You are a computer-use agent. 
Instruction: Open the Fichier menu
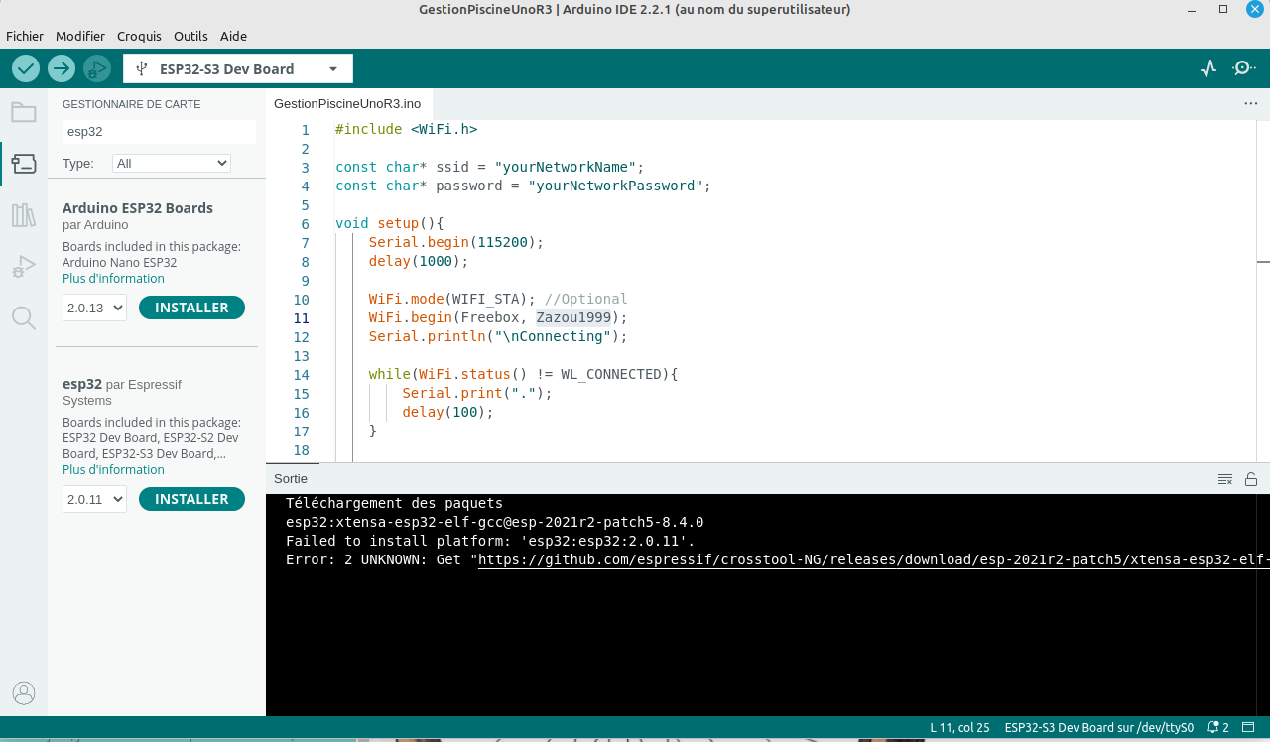[x=25, y=36]
